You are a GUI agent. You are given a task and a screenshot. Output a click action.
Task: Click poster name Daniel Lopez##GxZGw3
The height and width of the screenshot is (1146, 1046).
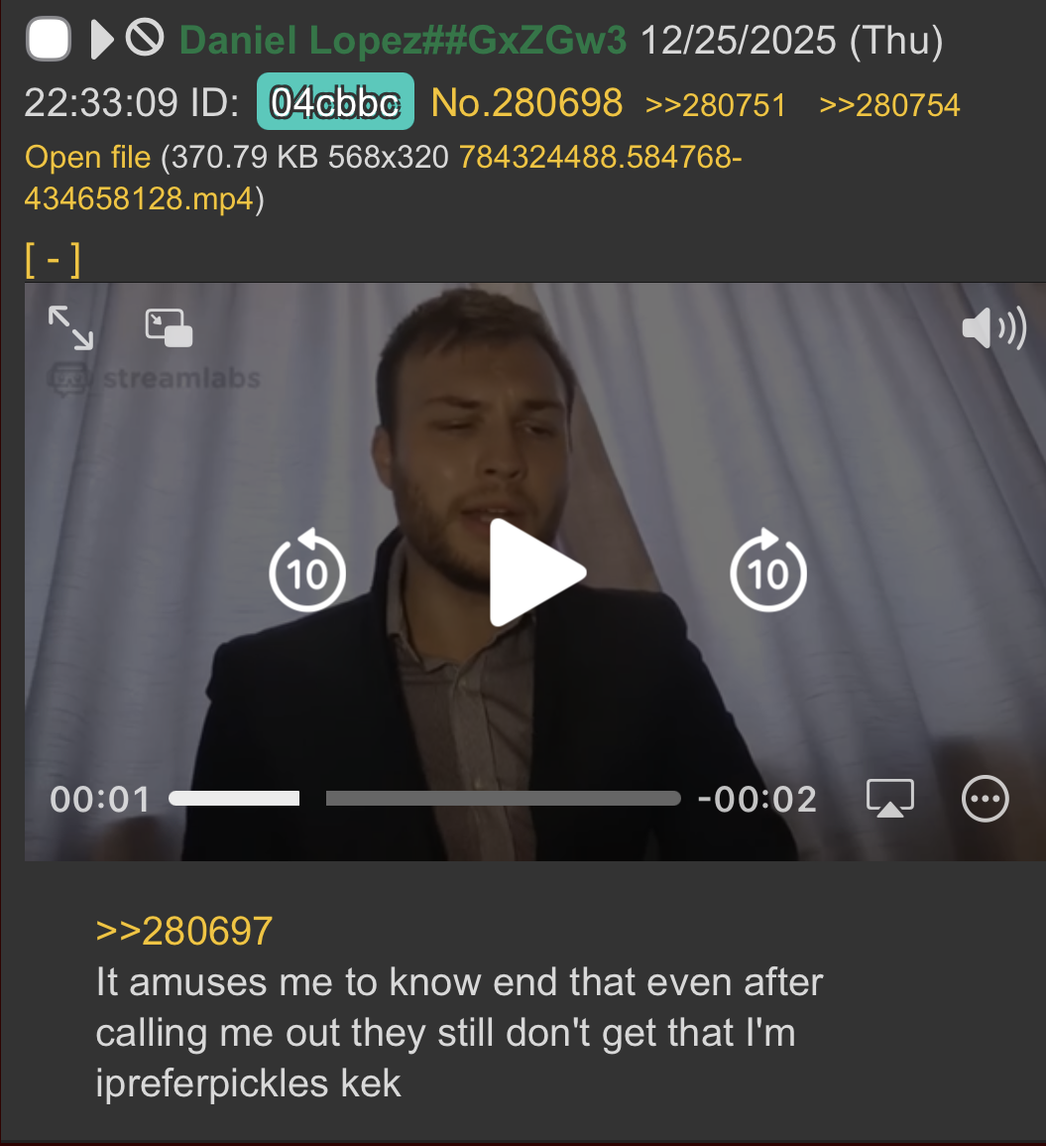click(403, 41)
